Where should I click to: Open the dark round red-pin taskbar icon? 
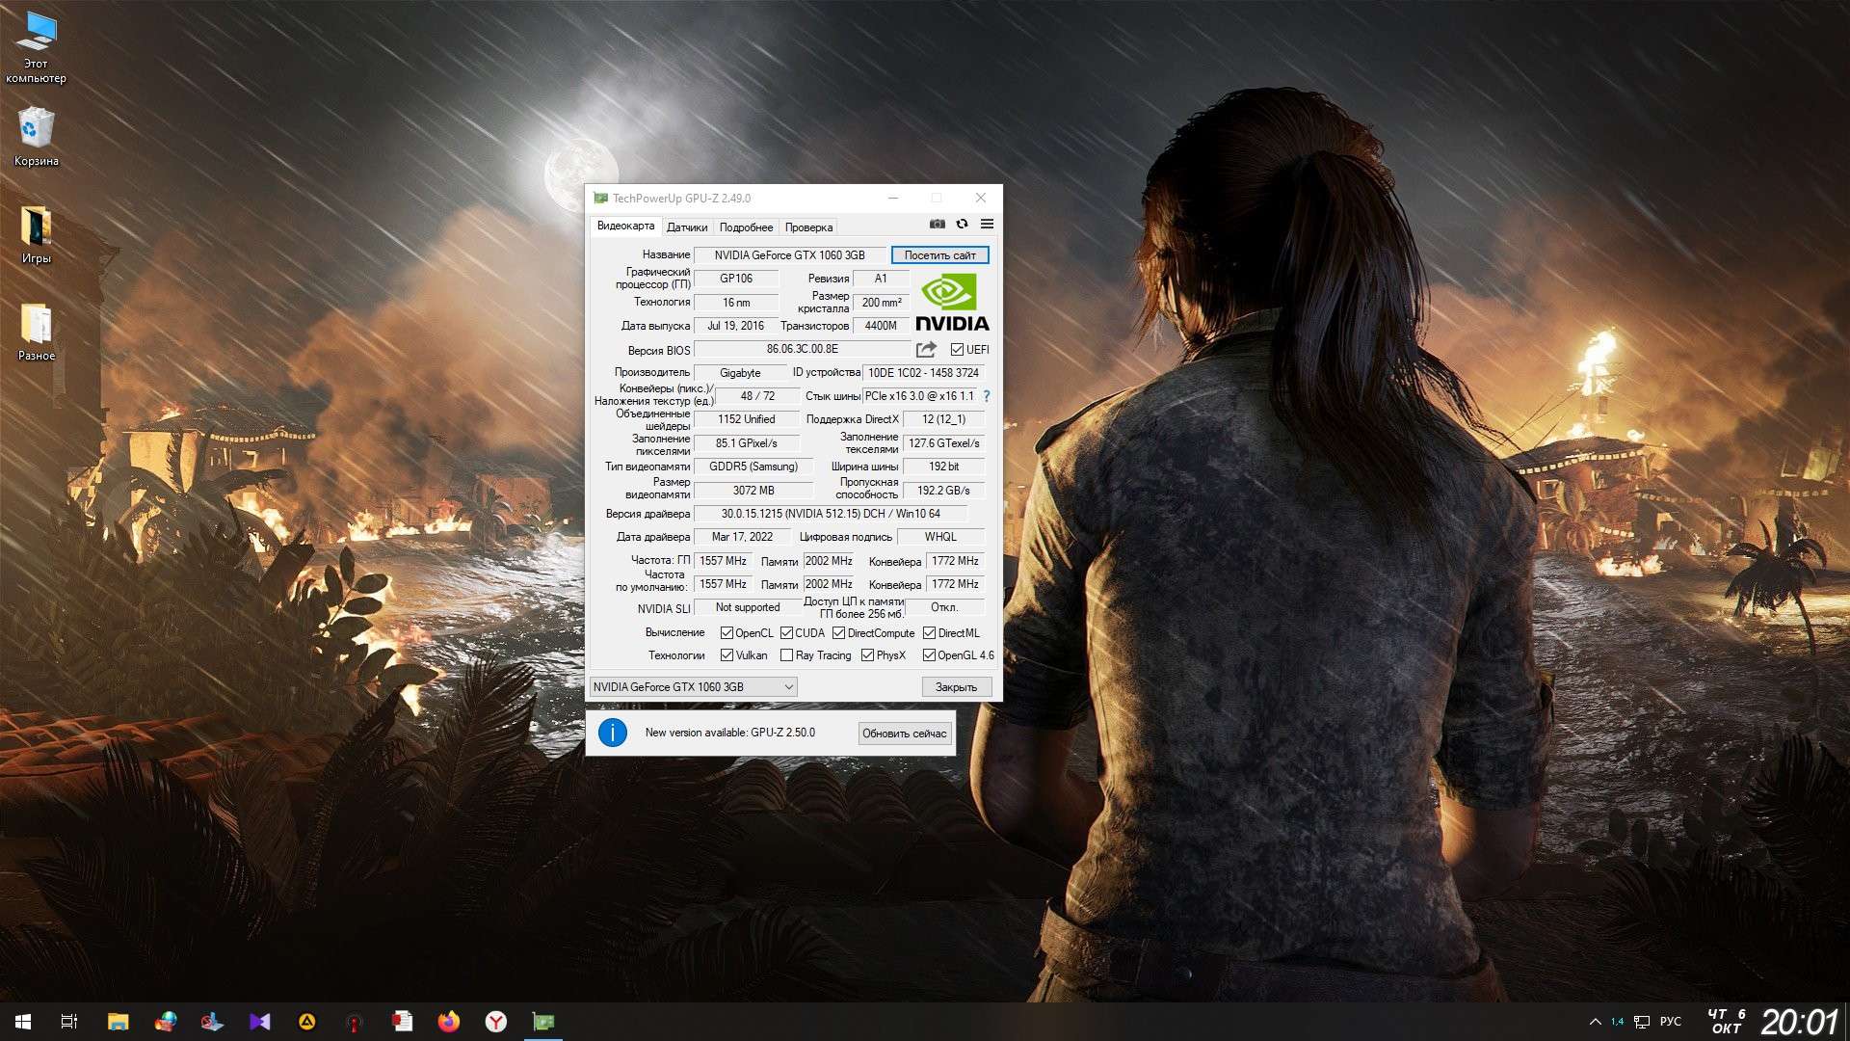tap(355, 1022)
